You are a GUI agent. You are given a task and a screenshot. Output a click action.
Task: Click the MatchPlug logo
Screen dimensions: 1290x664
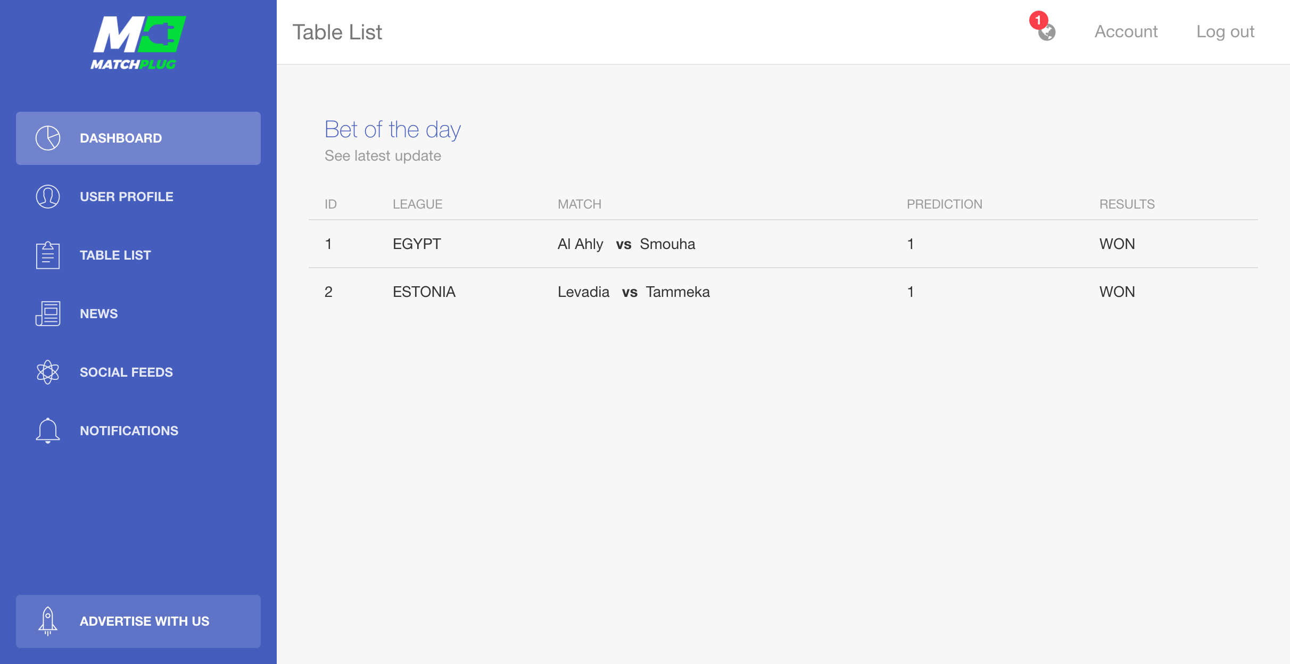[x=138, y=43]
